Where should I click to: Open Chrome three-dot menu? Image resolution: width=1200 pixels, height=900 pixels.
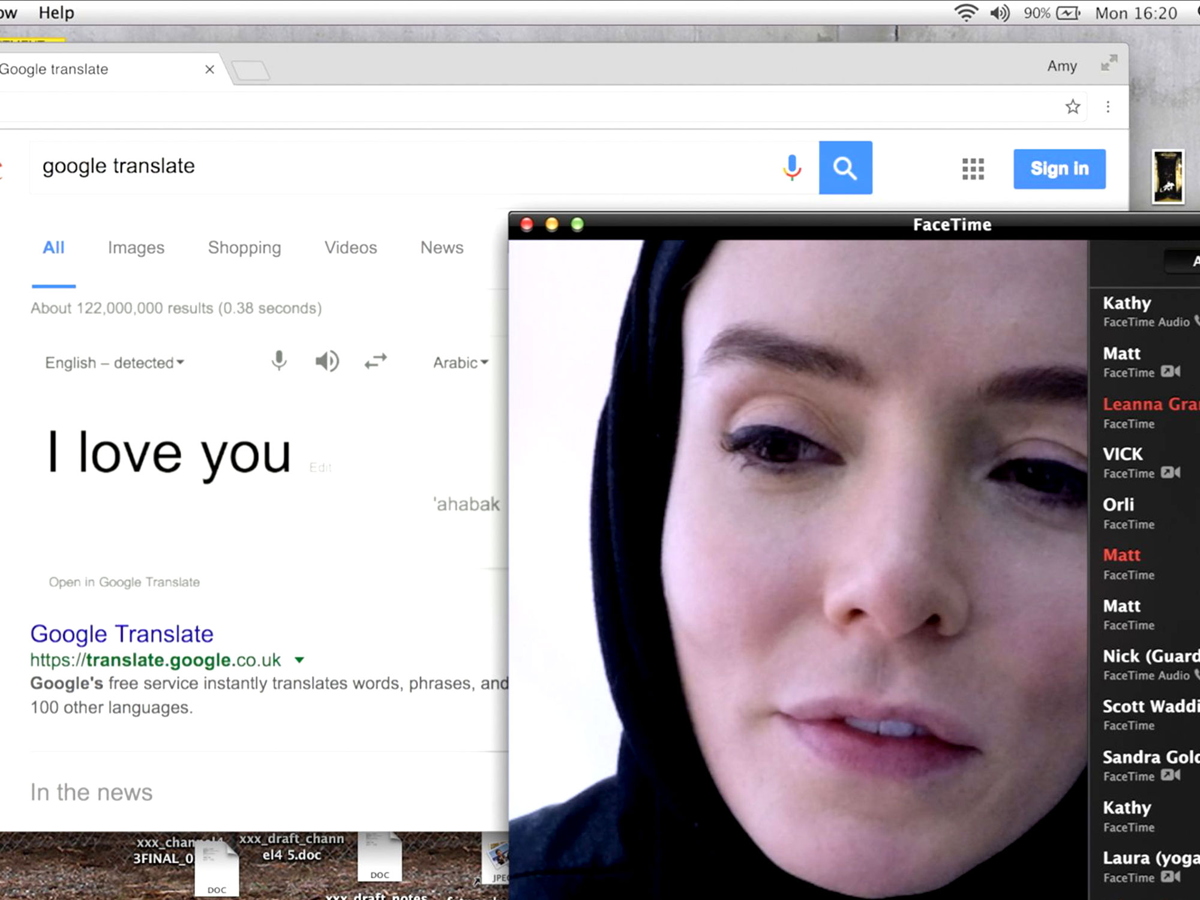coord(1108,107)
